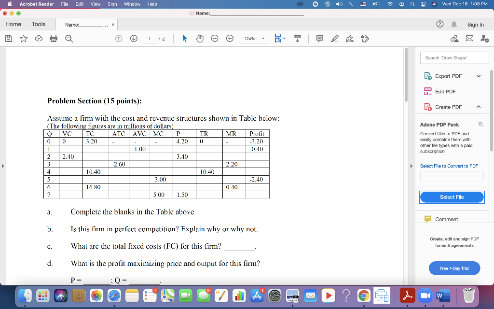Print the document
Image resolution: width=494 pixels, height=309 pixels.
53,38
